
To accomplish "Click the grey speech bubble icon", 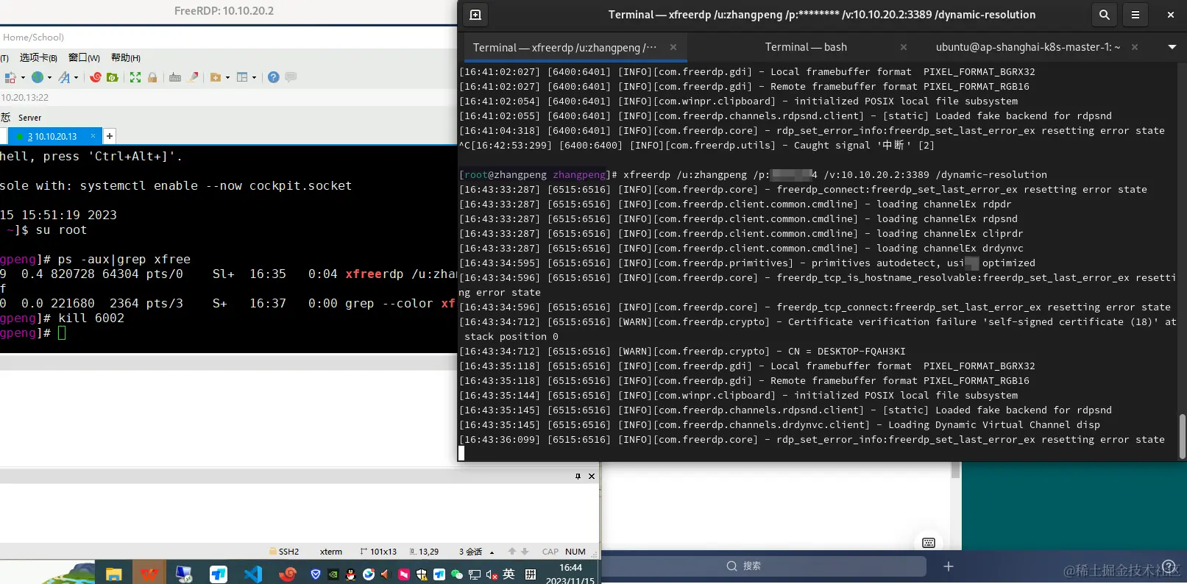I will pos(291,77).
